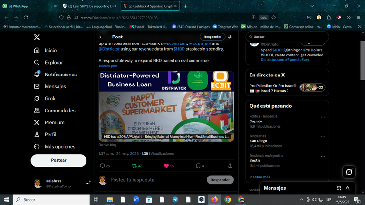Open Notificaciones from sidebar
Image resolution: width=365 pixels, height=205 pixels.
[x=55, y=75]
